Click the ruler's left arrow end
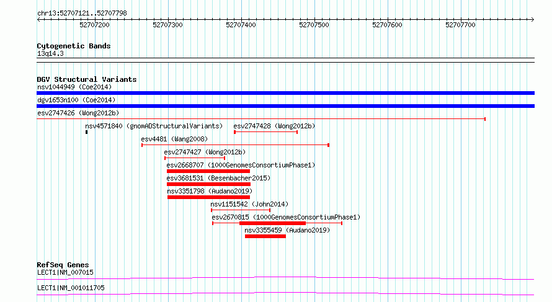Screen dimensions: 552x302 pos(38,20)
